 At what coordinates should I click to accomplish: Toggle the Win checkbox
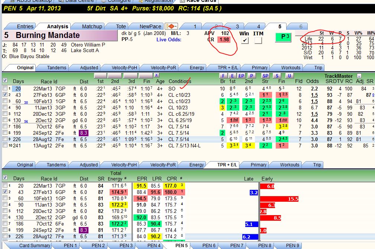point(245,41)
